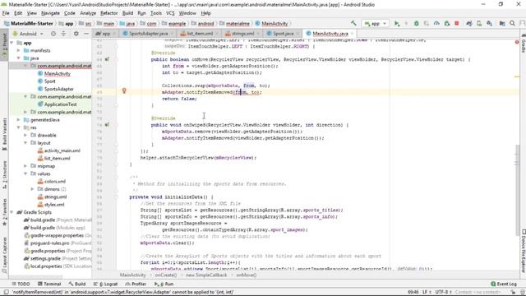Click the Make Project hammer icon
Screen dimensions: 526x296
pos(353,23)
